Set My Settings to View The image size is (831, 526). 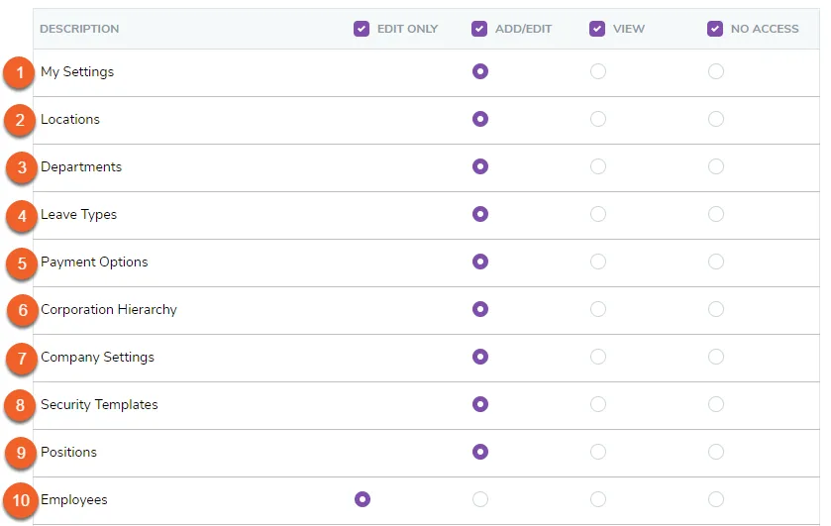click(598, 71)
